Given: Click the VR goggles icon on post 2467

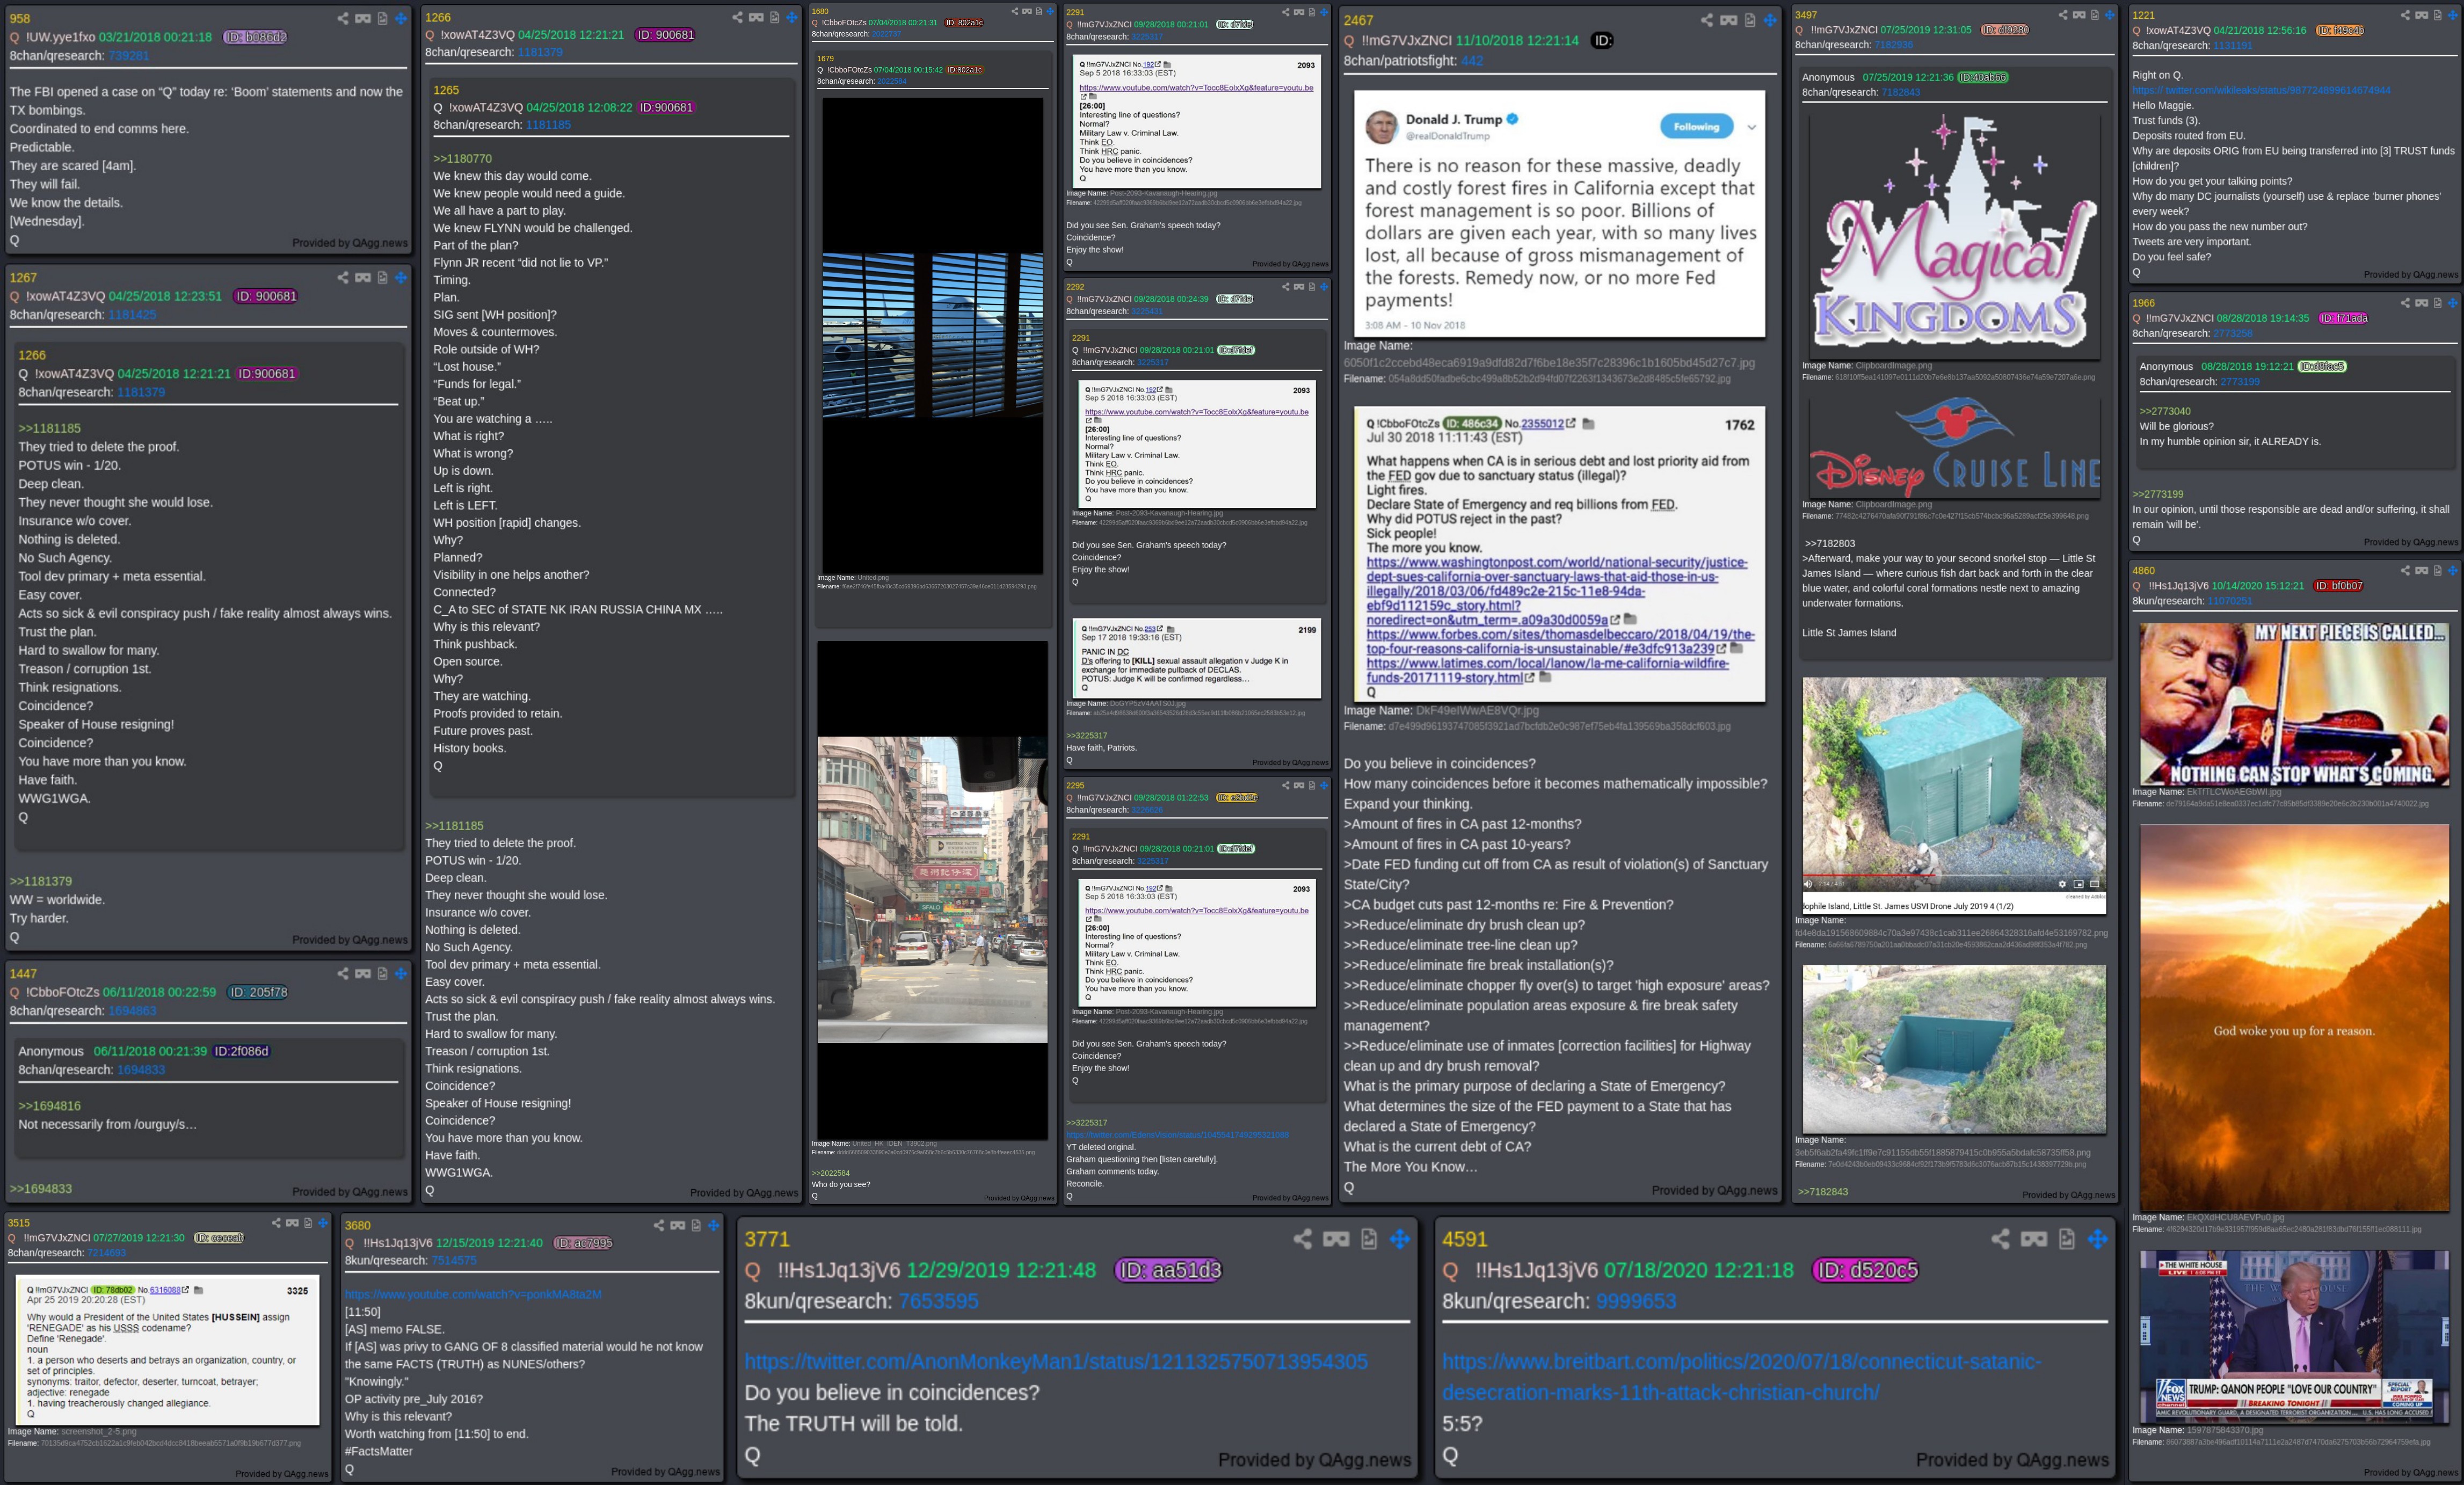Looking at the screenshot, I should point(1729,20).
